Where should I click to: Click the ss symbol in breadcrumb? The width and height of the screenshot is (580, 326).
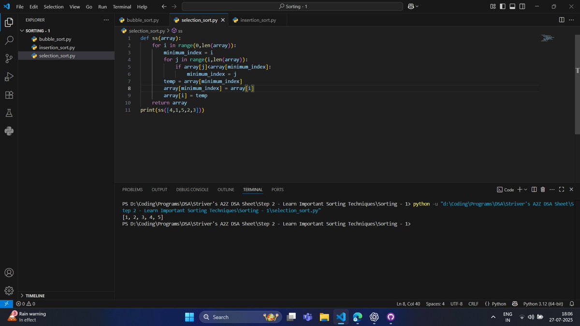click(x=177, y=30)
